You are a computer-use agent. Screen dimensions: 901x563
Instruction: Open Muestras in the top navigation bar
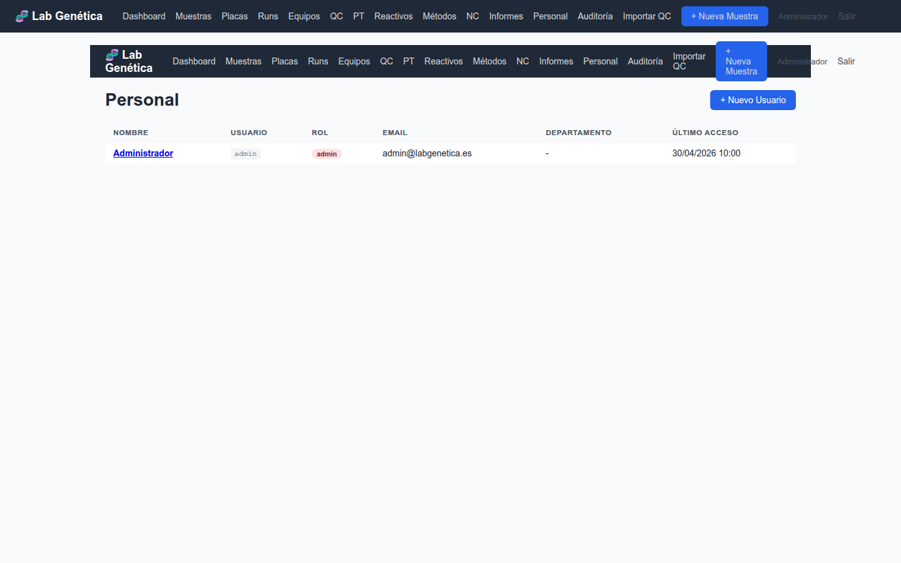(193, 16)
